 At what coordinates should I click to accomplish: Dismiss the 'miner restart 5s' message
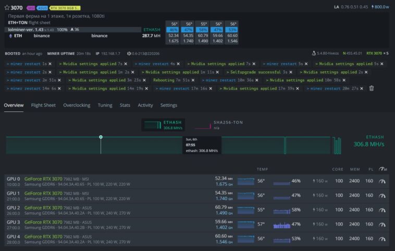tap(306, 64)
